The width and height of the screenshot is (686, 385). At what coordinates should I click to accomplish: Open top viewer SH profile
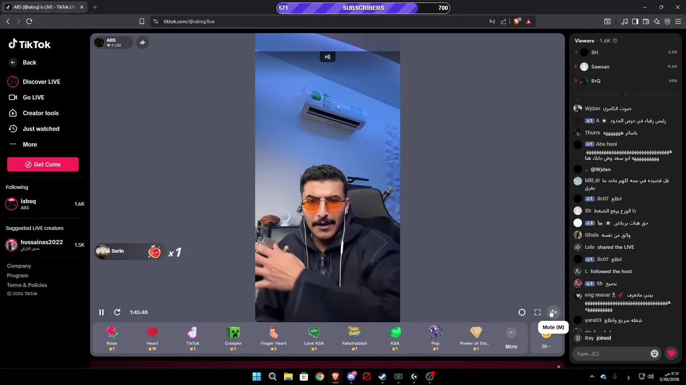tap(625, 52)
